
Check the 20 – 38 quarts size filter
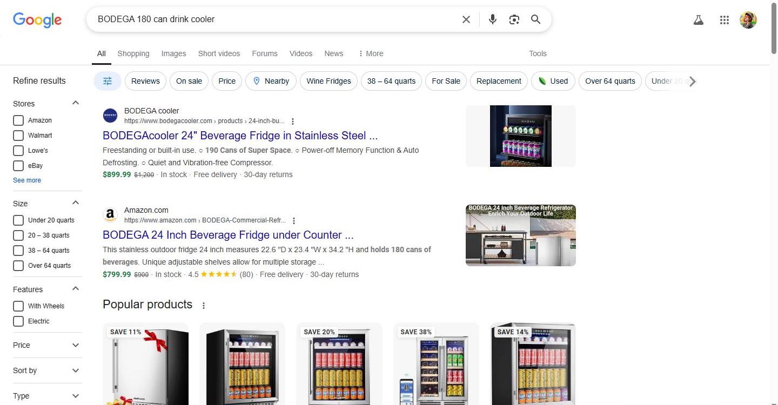[x=18, y=235]
